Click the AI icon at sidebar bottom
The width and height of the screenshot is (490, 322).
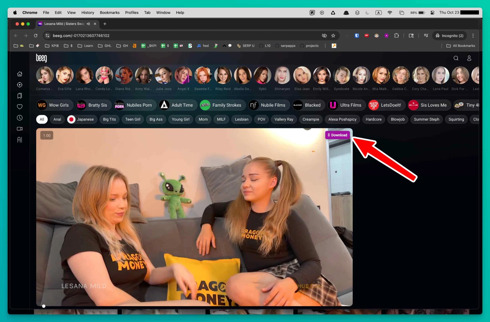tap(20, 140)
